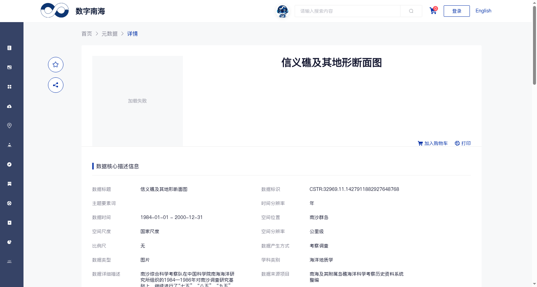Click 加入购物车 to add dataset to cart
The width and height of the screenshot is (537, 287).
click(436, 143)
